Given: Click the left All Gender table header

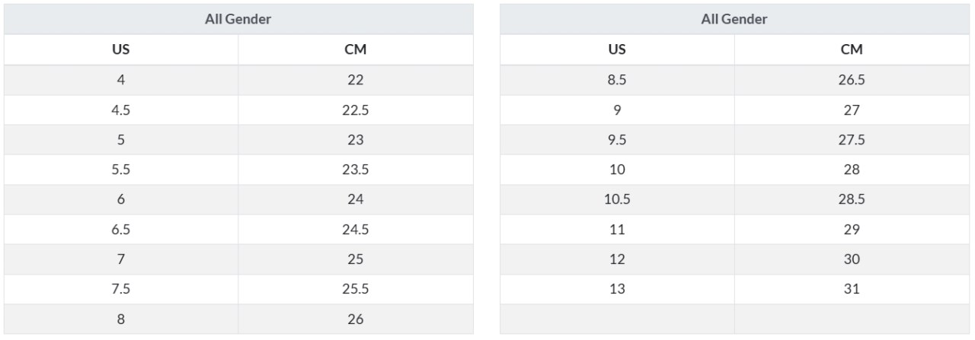Looking at the screenshot, I should coord(238,19).
